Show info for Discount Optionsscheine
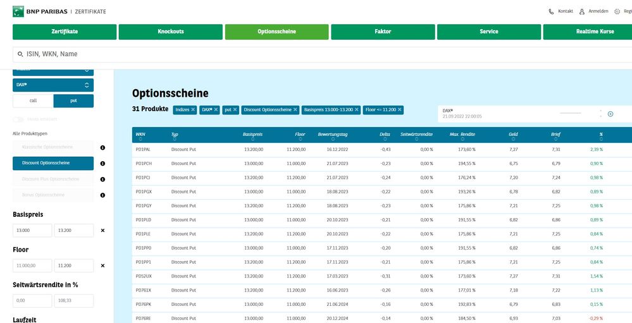Viewport: 632px width, 323px height. [x=102, y=164]
